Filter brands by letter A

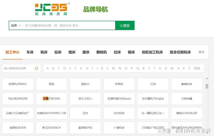click(47, 68)
